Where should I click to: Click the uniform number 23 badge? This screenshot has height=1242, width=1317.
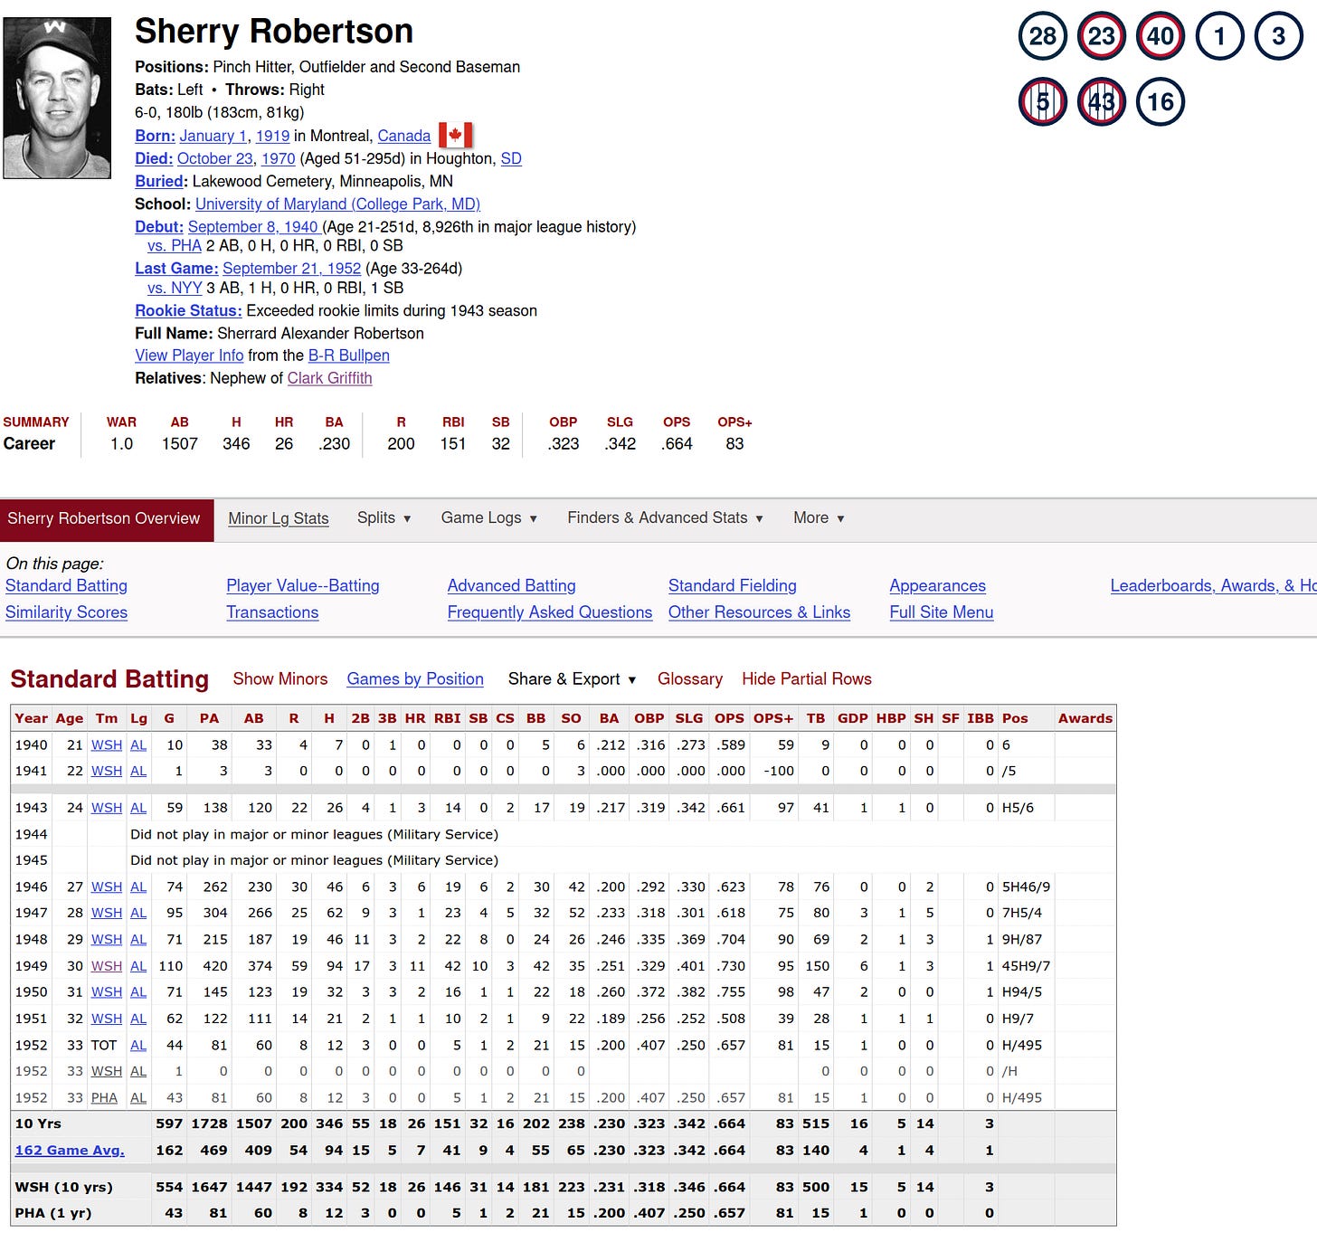pos(1101,36)
